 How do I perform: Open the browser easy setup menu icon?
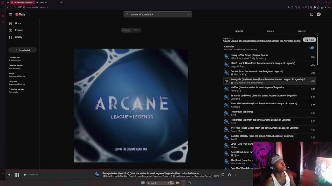[x=329, y=7]
